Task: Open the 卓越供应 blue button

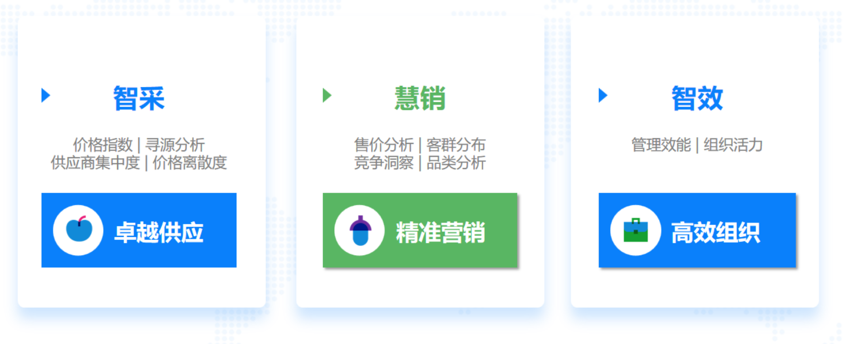Action: point(139,230)
